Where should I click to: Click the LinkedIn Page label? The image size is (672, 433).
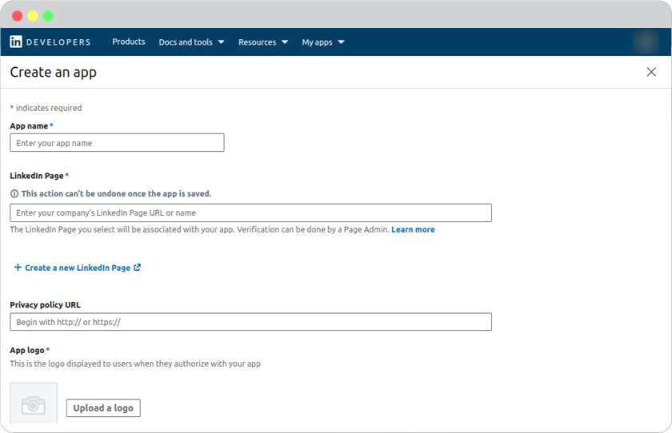(37, 176)
